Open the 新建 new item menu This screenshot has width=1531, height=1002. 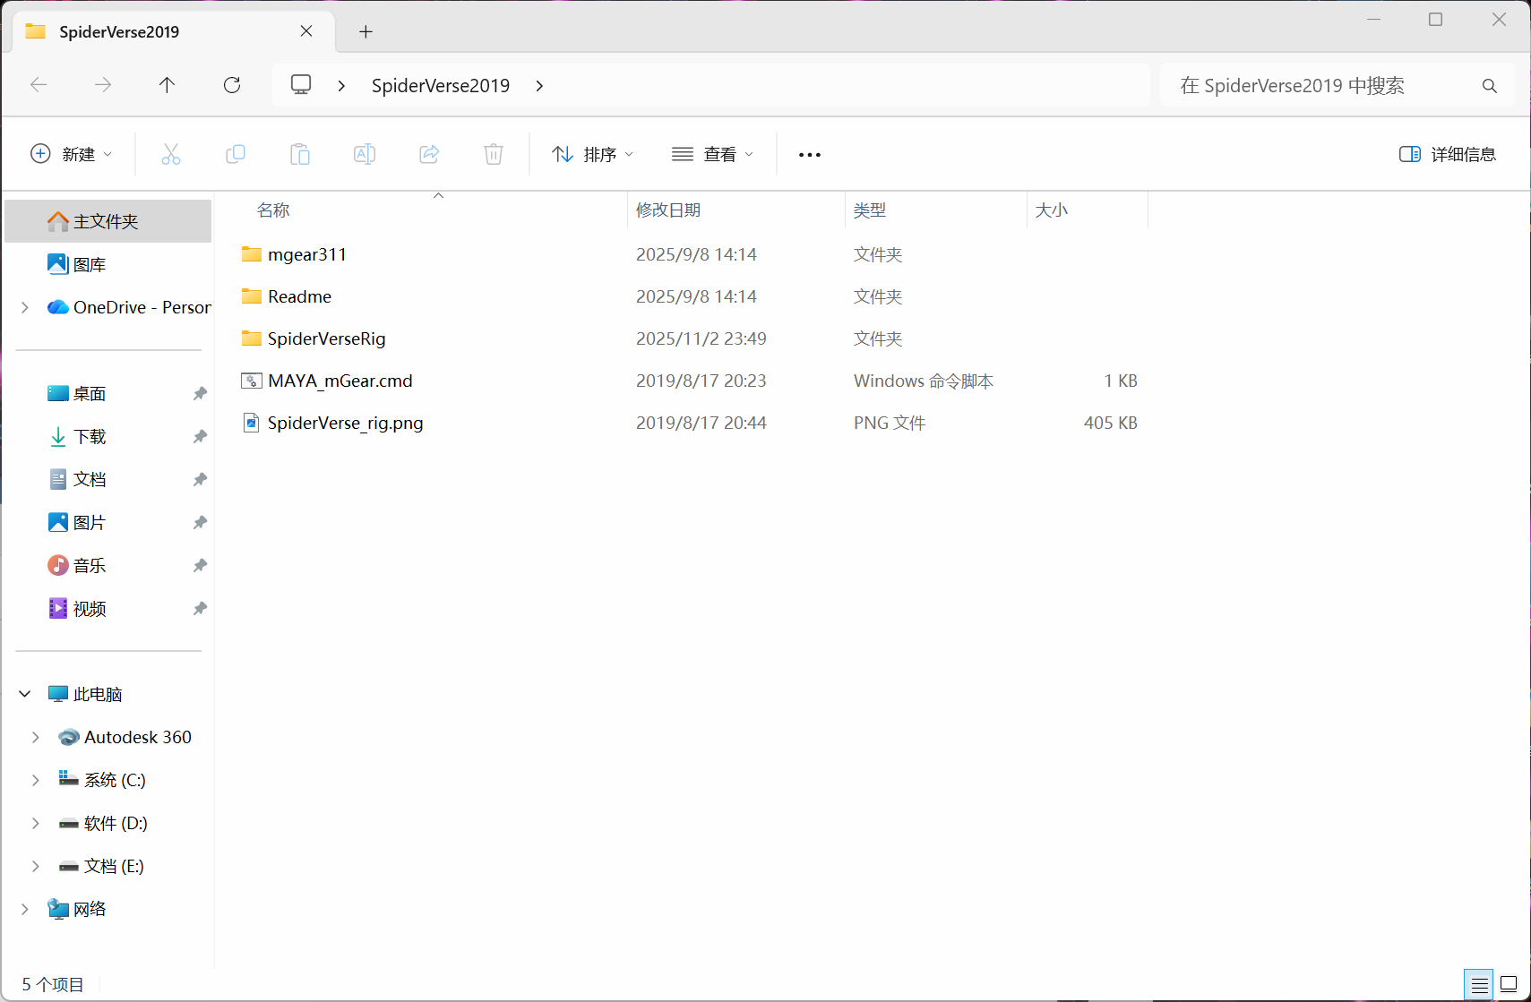click(72, 154)
